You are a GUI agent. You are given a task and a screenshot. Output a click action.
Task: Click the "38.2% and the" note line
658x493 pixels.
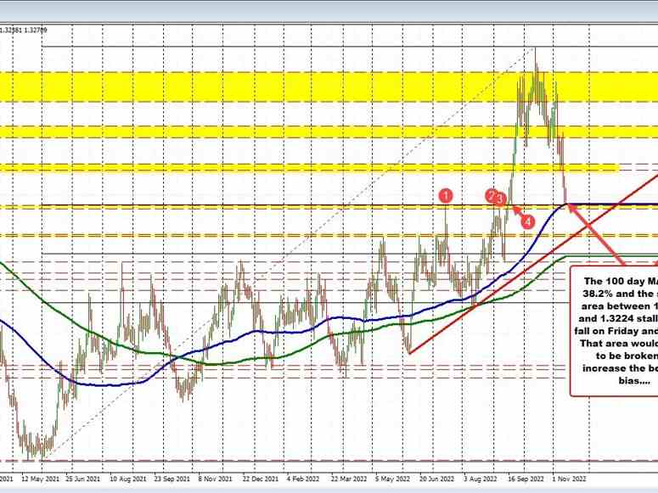pos(621,294)
